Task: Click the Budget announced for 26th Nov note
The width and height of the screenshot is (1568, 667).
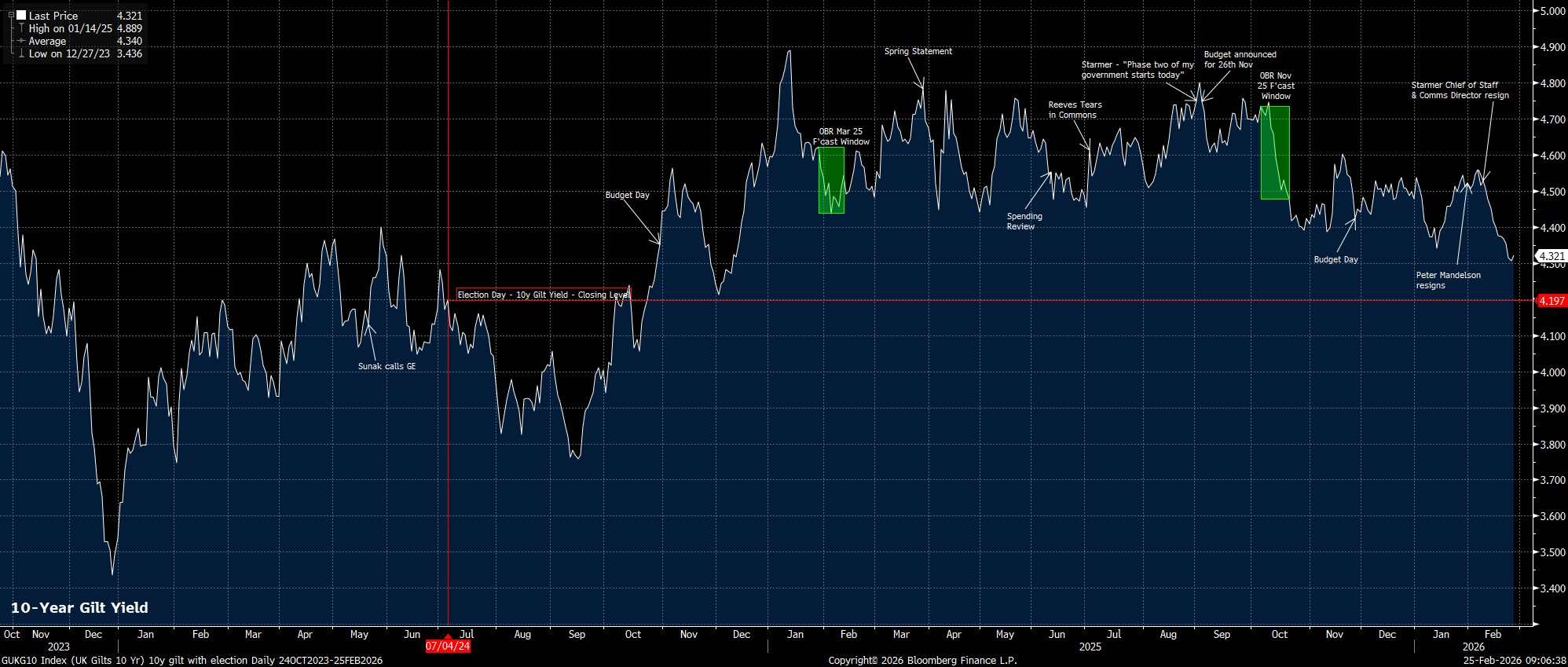Action: [1240, 60]
